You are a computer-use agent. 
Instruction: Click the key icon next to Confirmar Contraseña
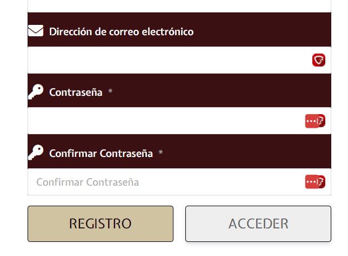click(x=36, y=153)
